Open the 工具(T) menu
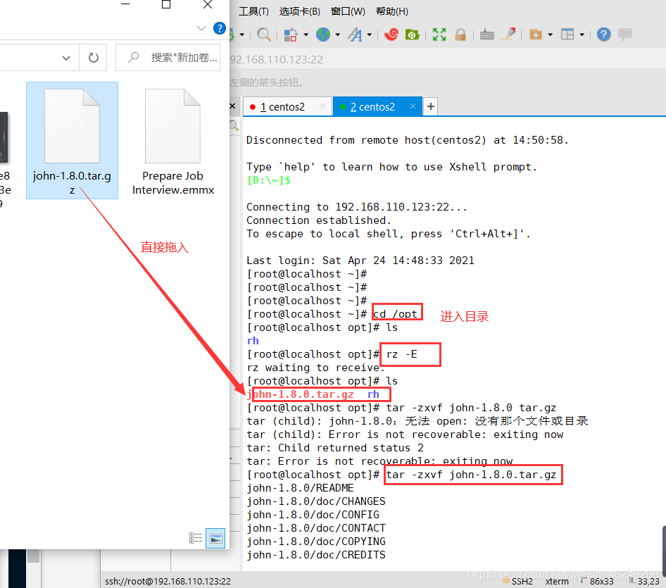Image resolution: width=666 pixels, height=588 pixels. [253, 11]
